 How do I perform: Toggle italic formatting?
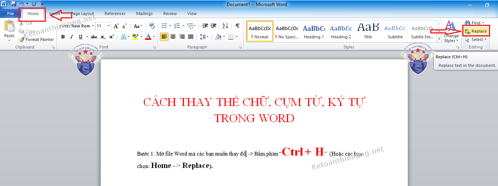(x=71, y=37)
